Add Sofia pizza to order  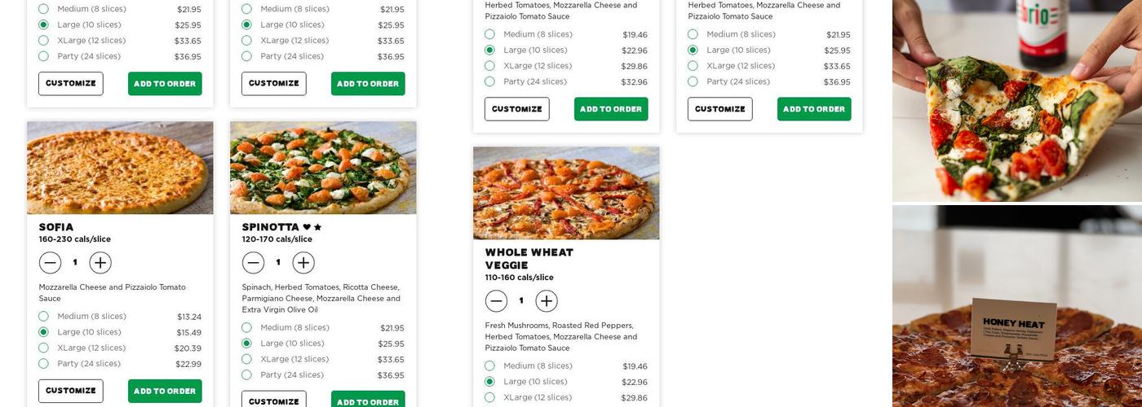(165, 391)
